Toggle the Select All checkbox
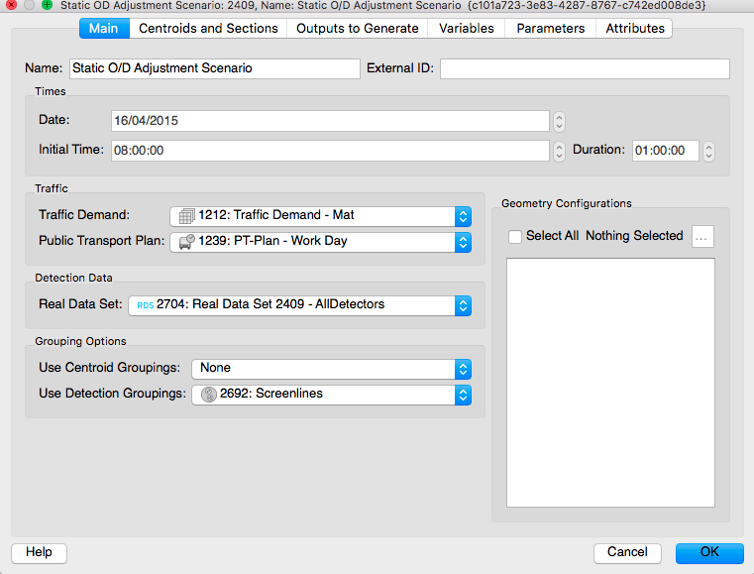Image resolution: width=754 pixels, height=574 pixels. 515,236
